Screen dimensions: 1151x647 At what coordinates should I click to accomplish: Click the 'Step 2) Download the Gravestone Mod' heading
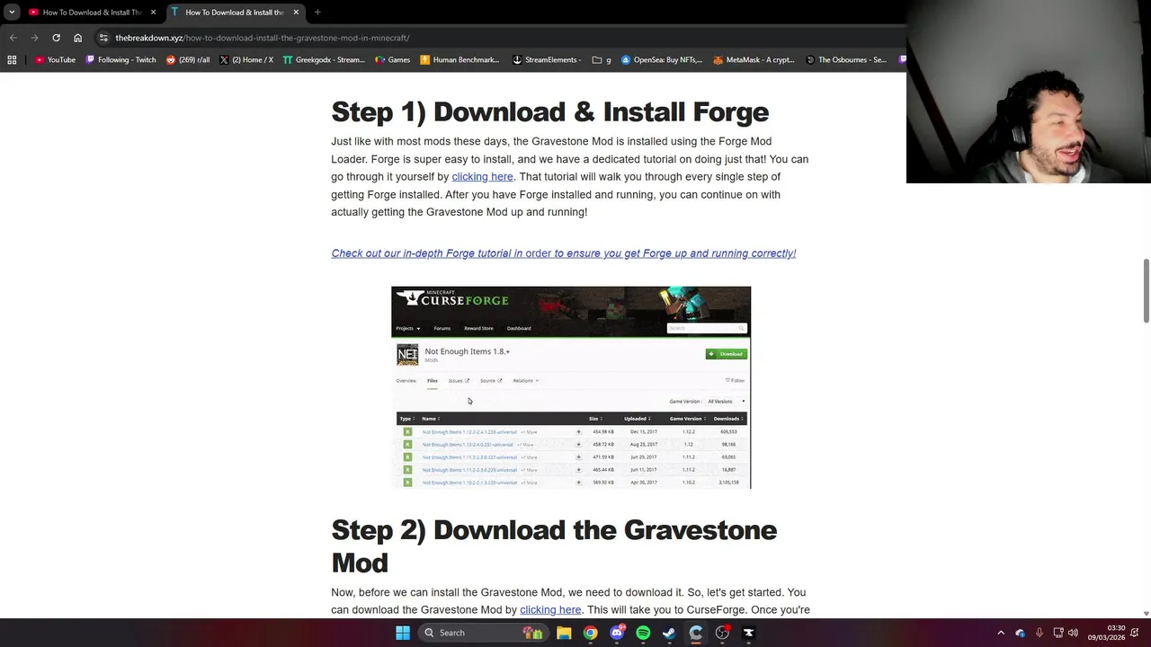[554, 545]
